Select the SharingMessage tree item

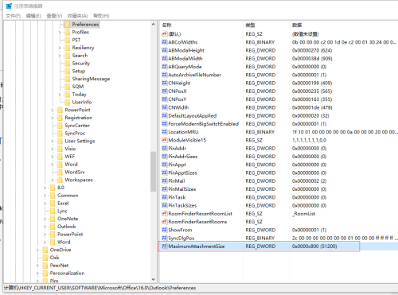point(91,79)
